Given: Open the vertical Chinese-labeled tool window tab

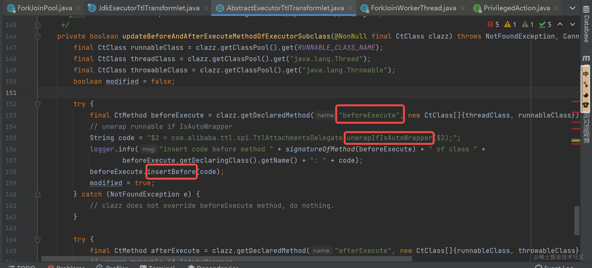Looking at the screenshot, I should click(586, 128).
